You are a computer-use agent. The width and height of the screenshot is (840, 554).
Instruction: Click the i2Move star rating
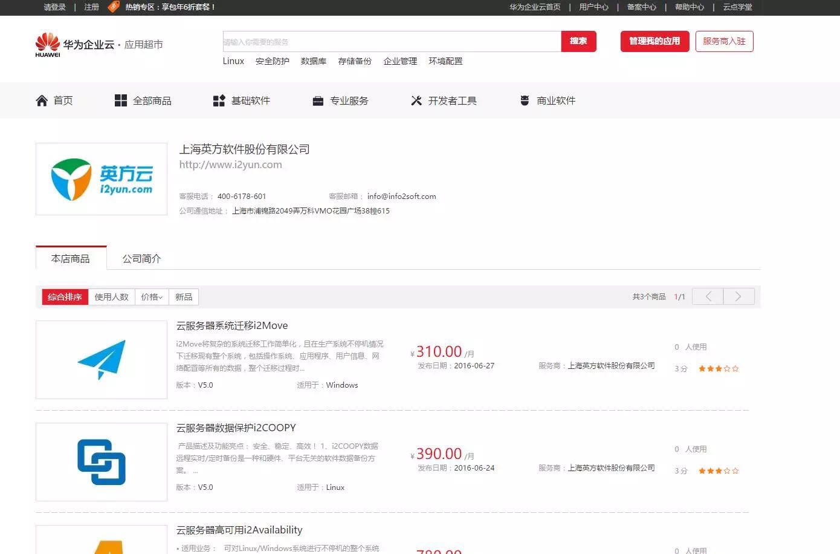pos(719,368)
